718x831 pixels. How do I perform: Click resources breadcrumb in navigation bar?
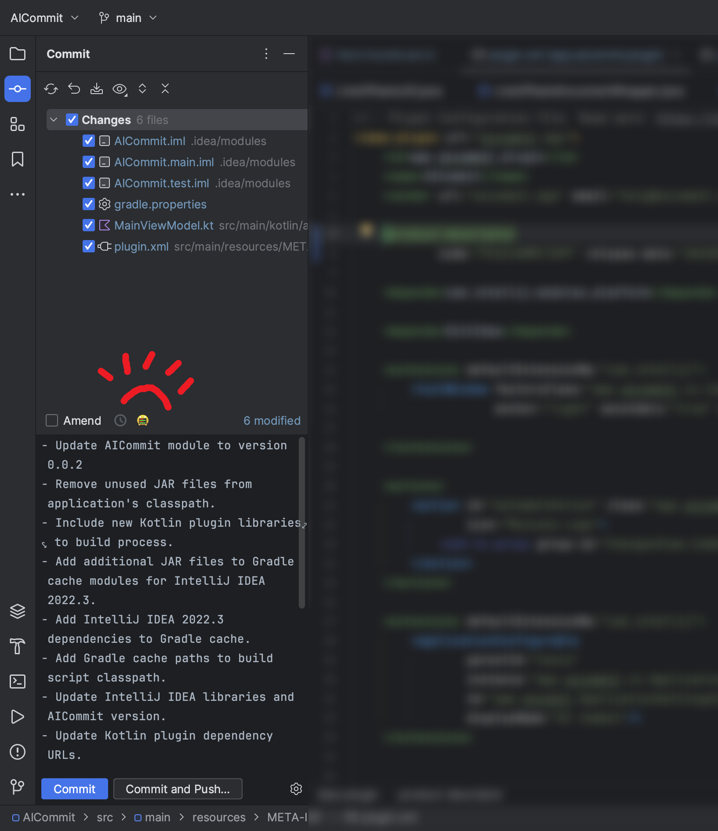point(219,817)
